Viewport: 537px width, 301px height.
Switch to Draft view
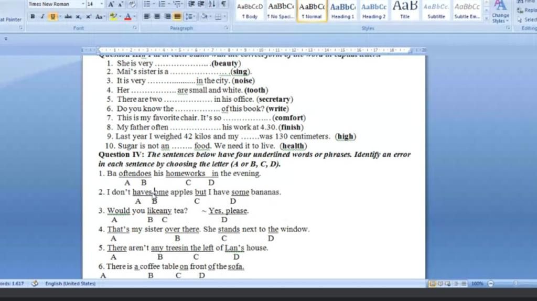(x=464, y=284)
